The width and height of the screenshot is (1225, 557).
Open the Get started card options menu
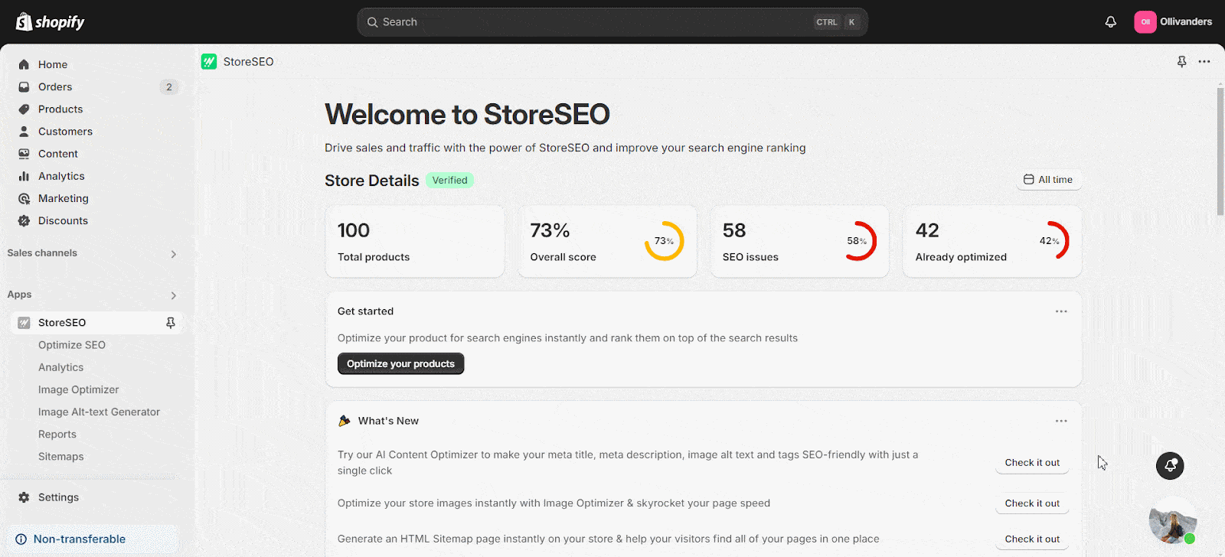(1061, 311)
